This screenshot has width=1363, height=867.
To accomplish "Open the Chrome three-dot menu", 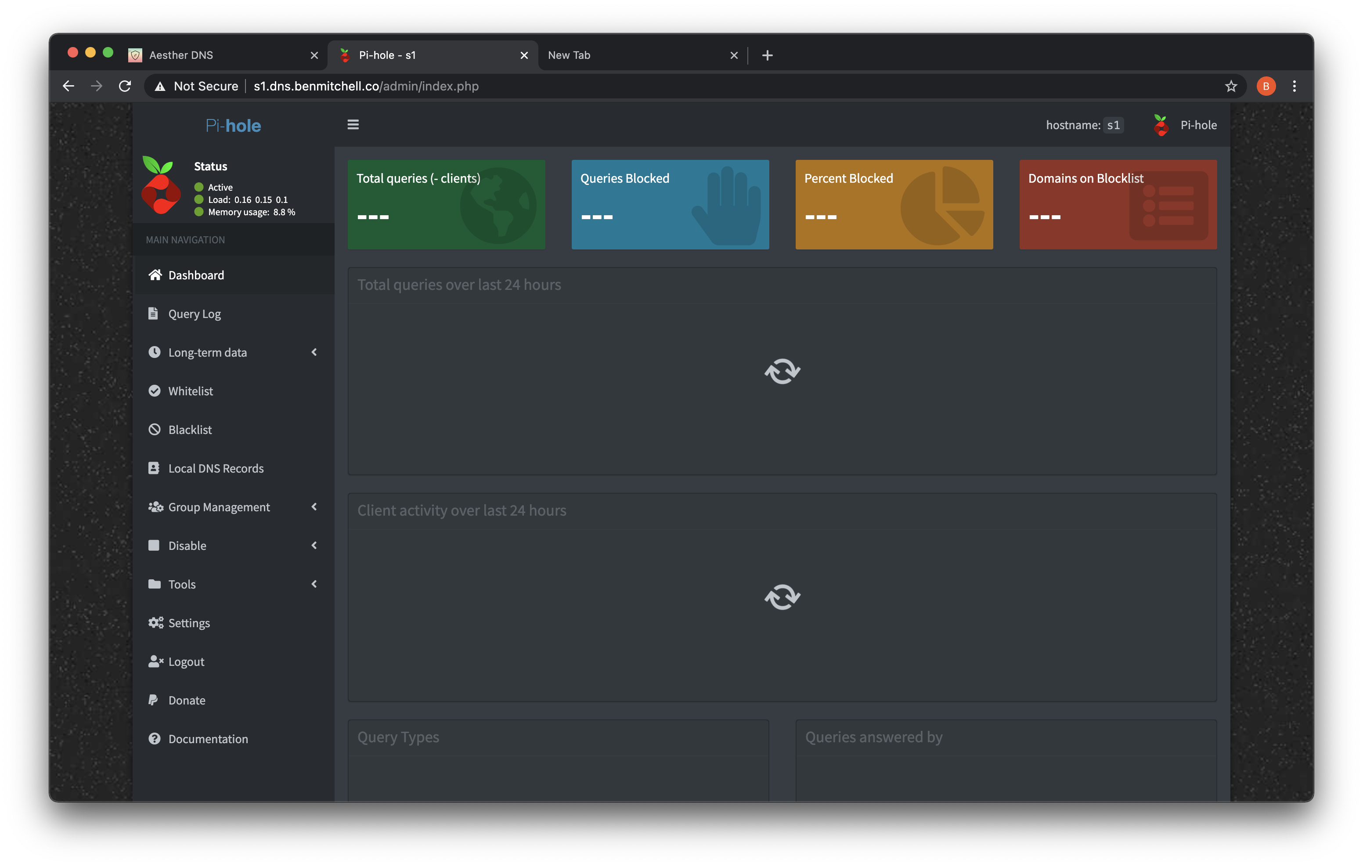I will coord(1294,86).
